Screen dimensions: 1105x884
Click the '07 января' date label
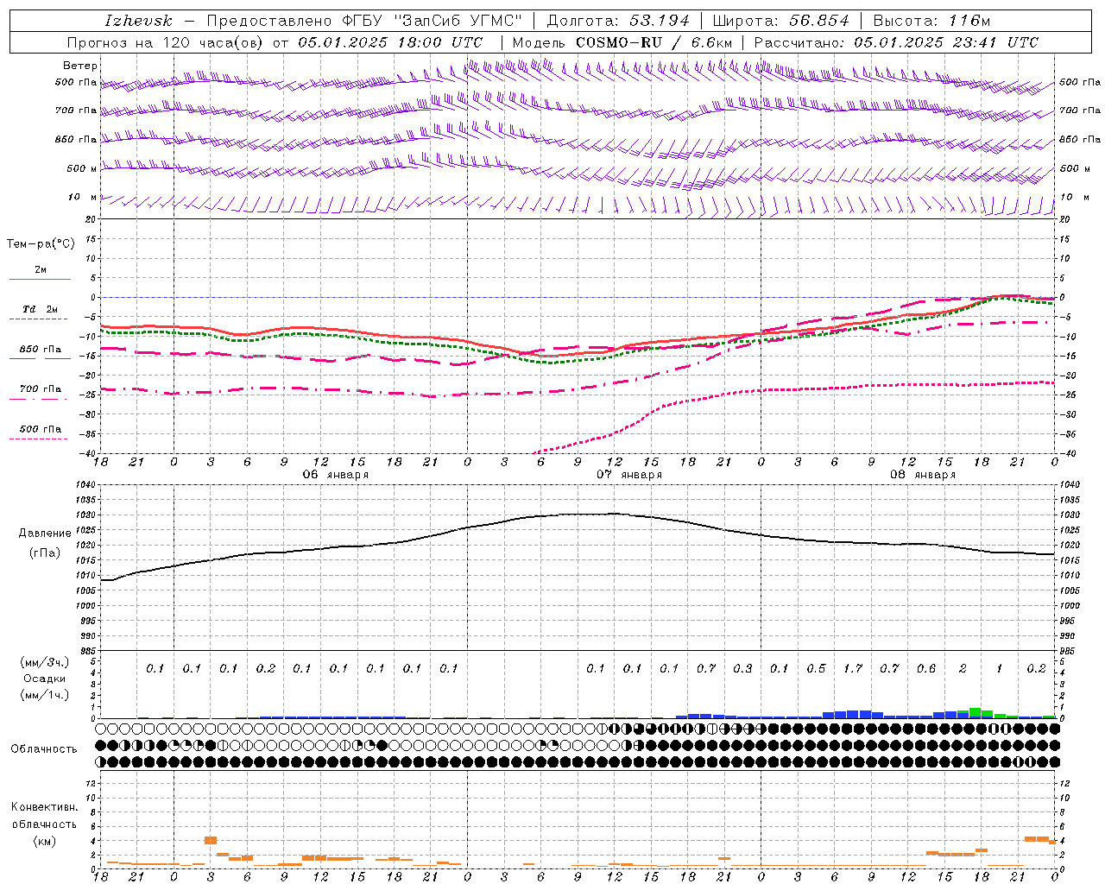629,475
